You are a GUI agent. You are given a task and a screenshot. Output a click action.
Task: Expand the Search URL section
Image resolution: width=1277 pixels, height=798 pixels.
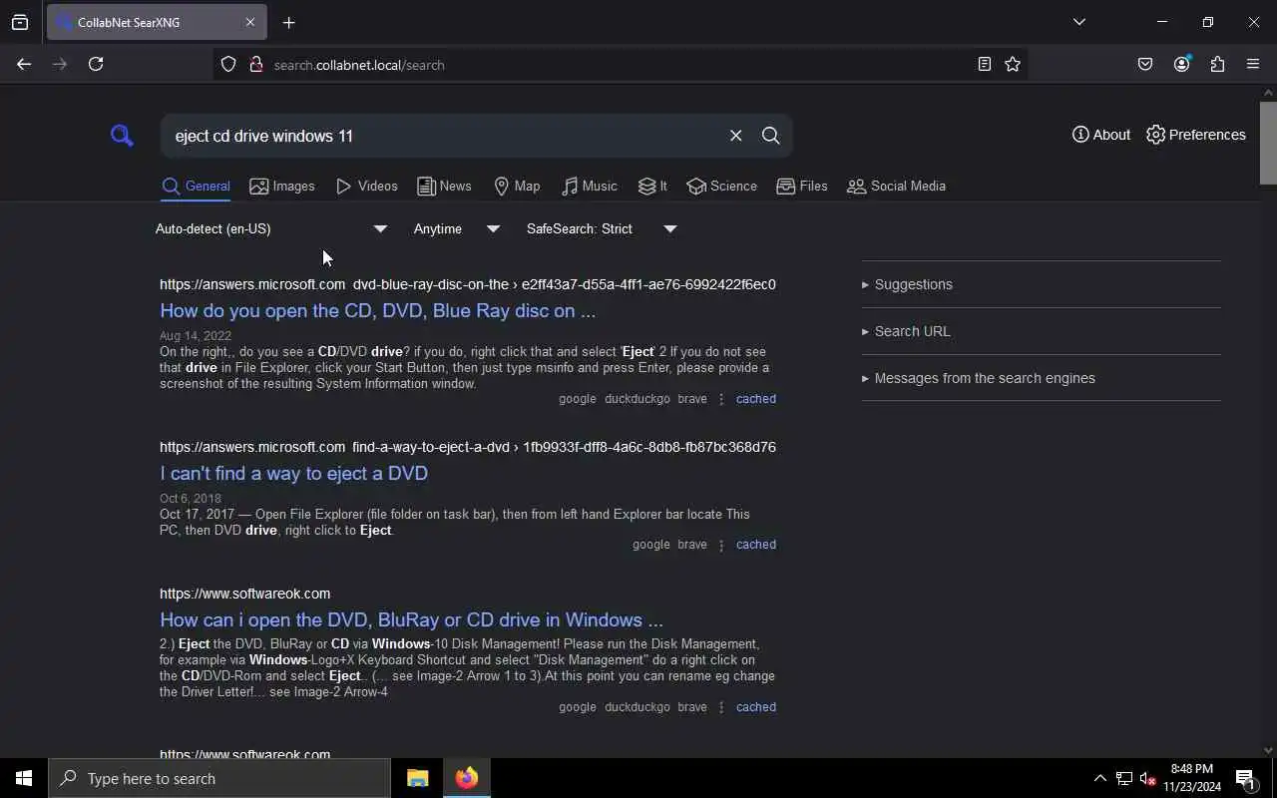[x=1041, y=331]
